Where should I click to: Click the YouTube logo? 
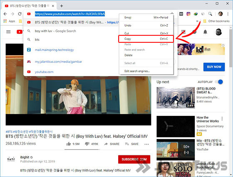tap(20, 32)
